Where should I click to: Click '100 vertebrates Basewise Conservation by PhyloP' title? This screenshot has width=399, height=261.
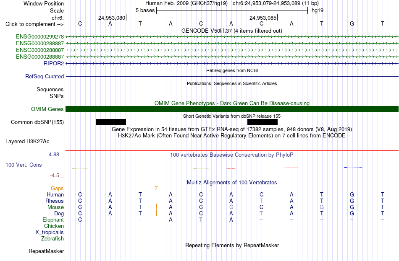point(231,155)
